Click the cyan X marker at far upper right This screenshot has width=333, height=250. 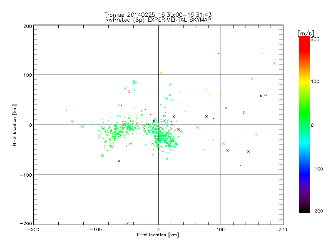(x=275, y=63)
